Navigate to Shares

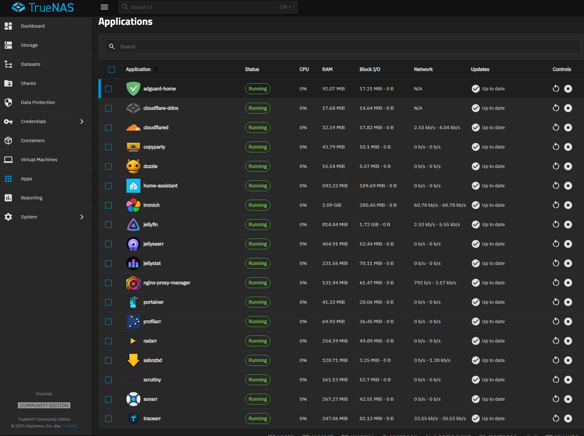[46, 83]
